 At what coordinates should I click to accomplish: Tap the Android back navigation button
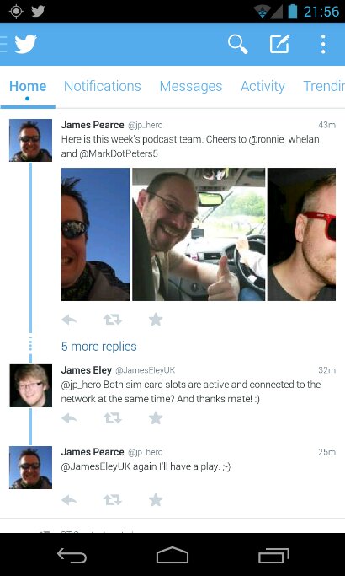click(x=72, y=555)
